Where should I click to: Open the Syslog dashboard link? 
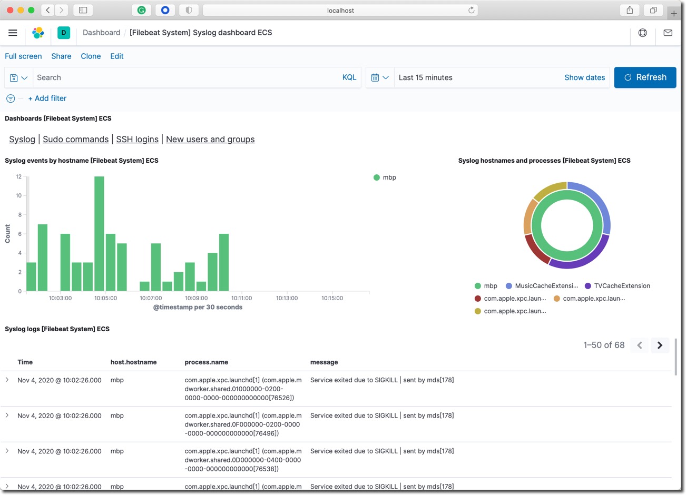click(x=22, y=139)
